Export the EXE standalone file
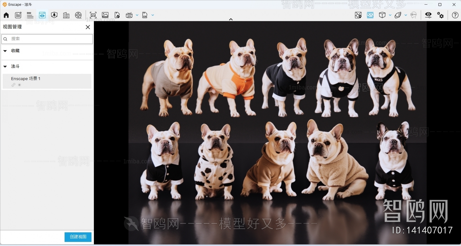Image resolution: width=461 pixels, height=246 pixels. [x=145, y=15]
